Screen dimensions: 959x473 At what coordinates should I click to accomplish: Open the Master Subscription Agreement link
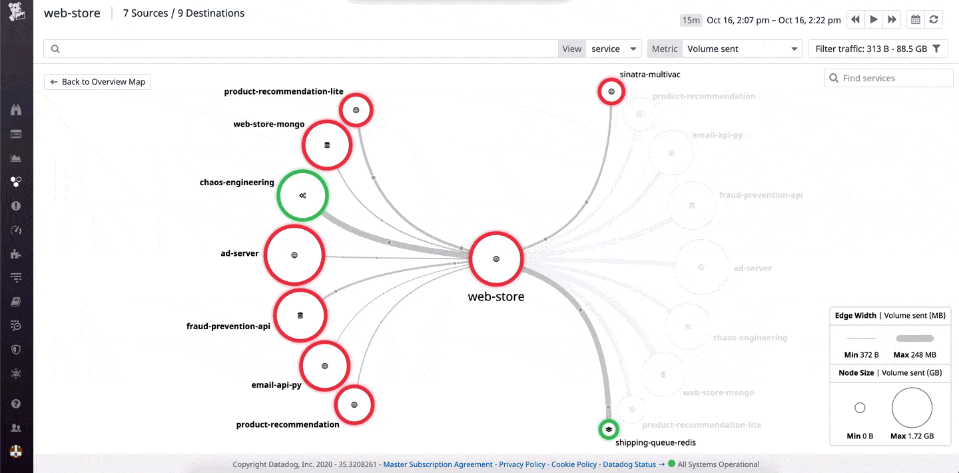click(438, 464)
